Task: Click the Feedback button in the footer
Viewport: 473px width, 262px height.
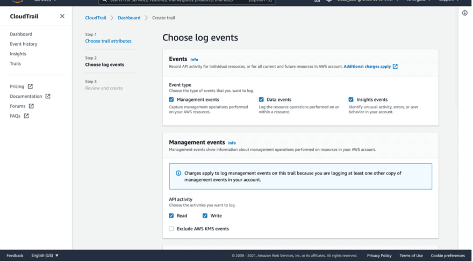Action: pyautogui.click(x=15, y=256)
